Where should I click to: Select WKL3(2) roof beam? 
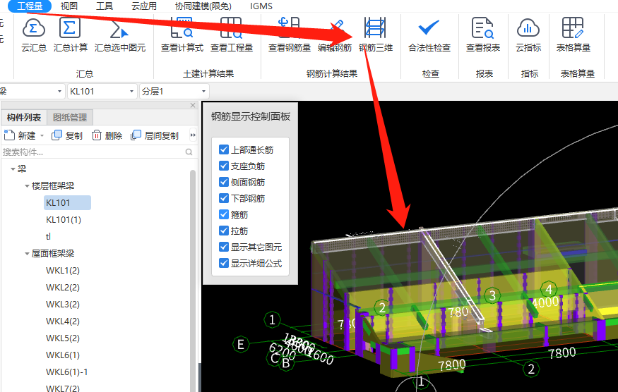pyautogui.click(x=63, y=305)
